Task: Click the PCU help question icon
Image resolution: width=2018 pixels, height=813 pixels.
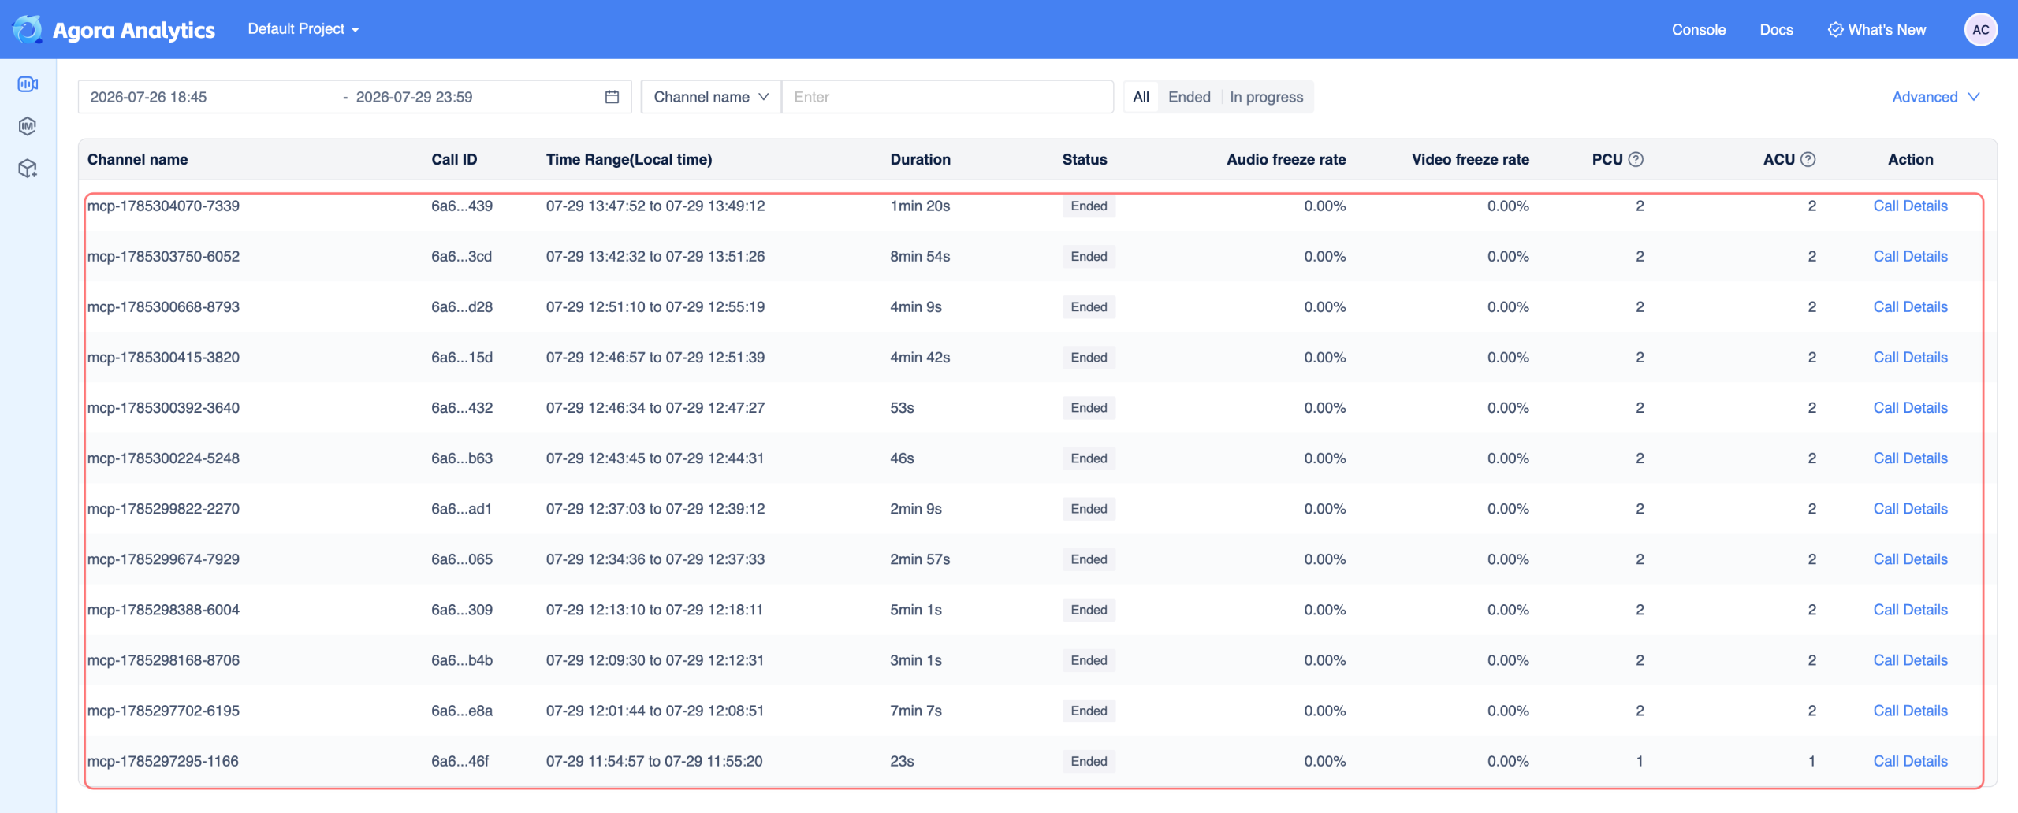Action: [x=1636, y=159]
